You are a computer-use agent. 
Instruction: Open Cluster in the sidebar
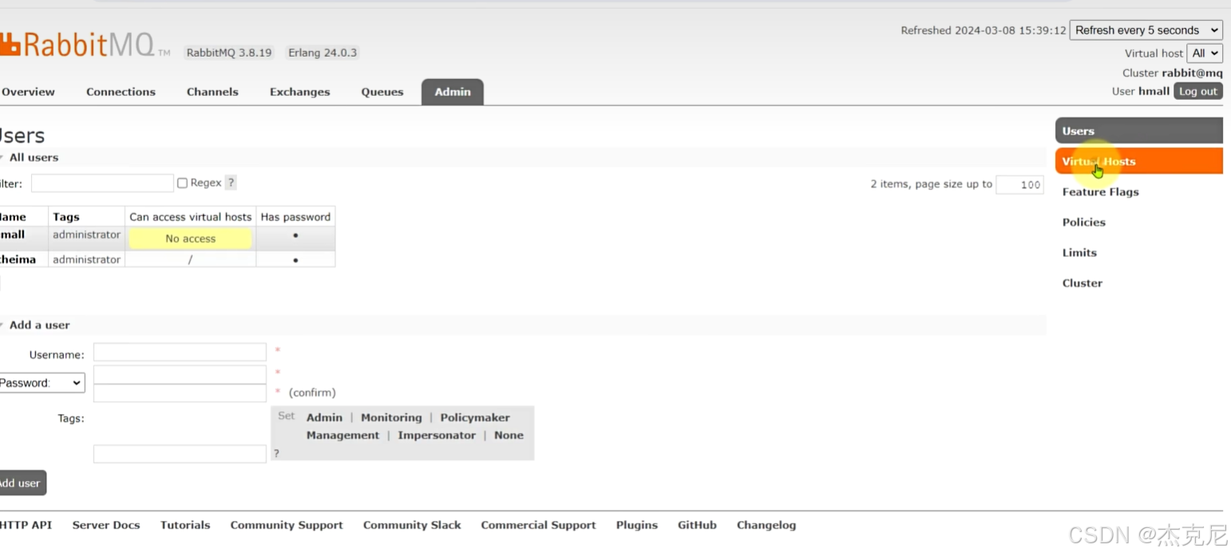1082,283
